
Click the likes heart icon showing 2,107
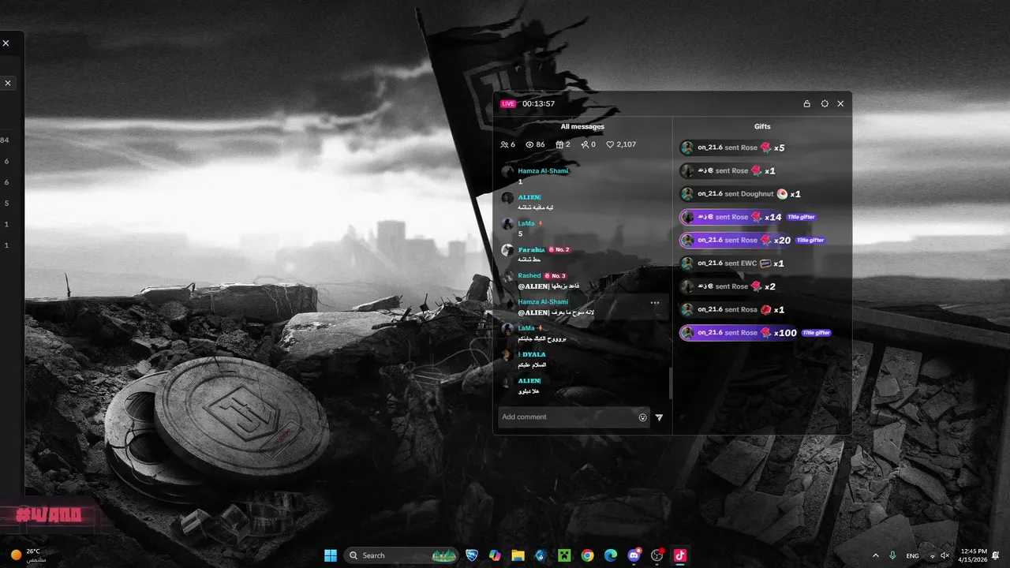[610, 144]
